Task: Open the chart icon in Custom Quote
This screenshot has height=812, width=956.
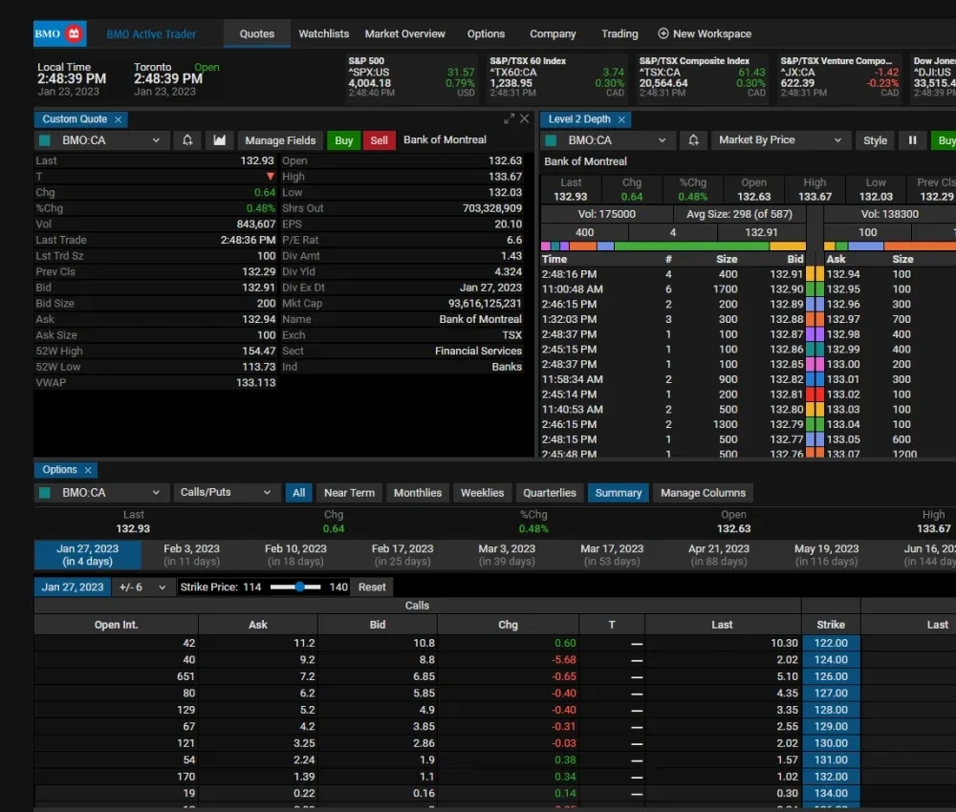Action: pos(220,140)
